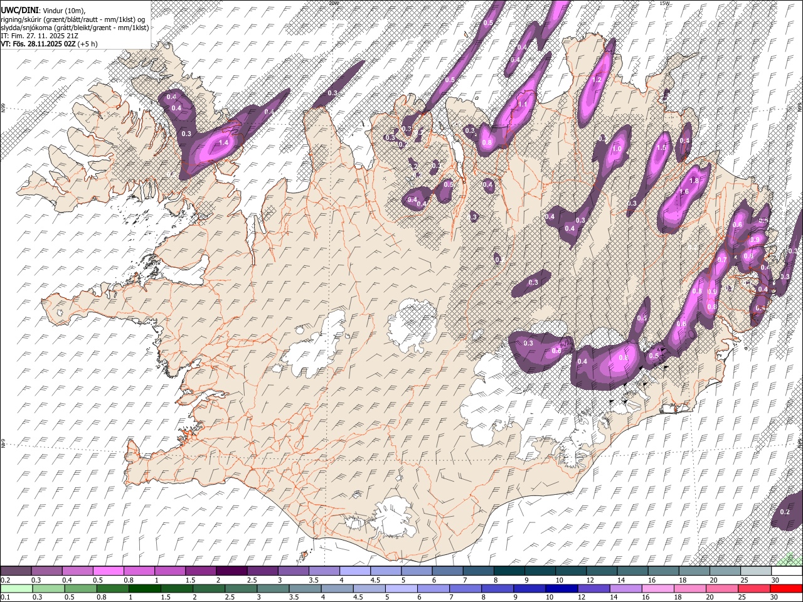Click the '1.1' precipitation value on the map
Screen dimensions: 803x602
coord(522,104)
